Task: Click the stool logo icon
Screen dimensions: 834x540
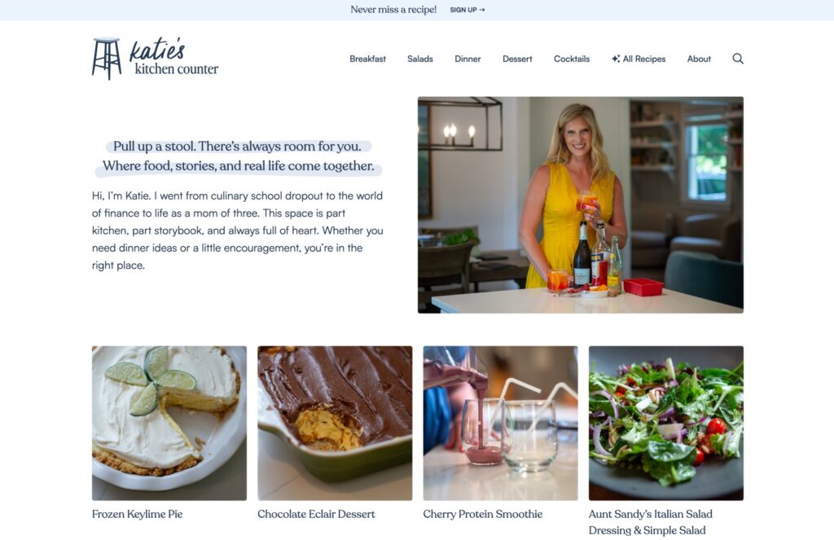Action: tap(107, 59)
